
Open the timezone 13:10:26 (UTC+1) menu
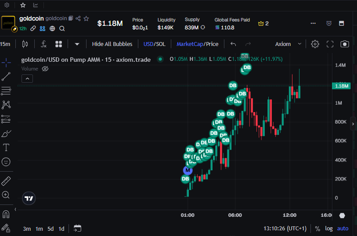[x=285, y=228]
